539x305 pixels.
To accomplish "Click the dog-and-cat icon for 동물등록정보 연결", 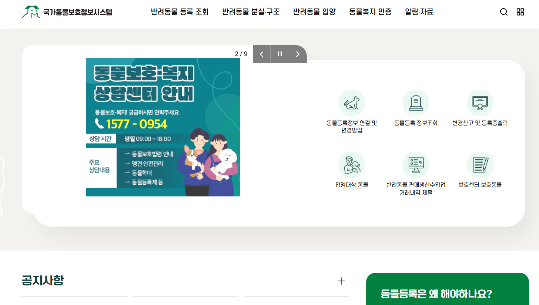I will (x=352, y=103).
